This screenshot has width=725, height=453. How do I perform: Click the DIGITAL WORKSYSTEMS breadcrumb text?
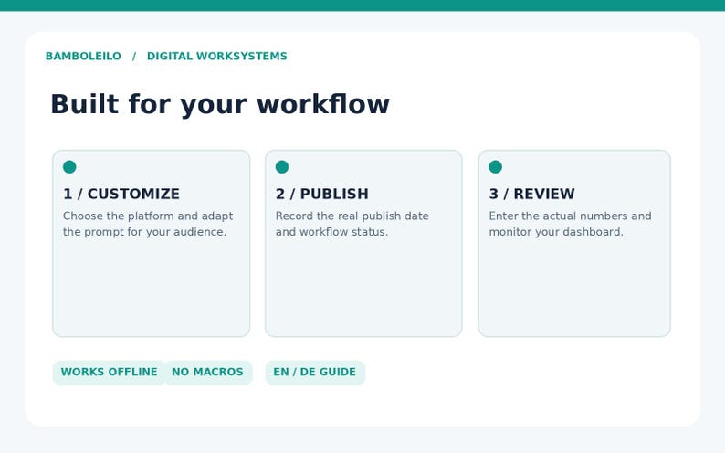[x=216, y=56]
